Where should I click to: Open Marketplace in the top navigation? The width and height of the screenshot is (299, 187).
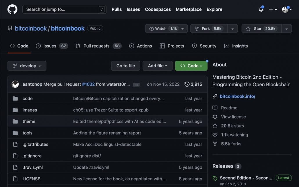pos(188,9)
